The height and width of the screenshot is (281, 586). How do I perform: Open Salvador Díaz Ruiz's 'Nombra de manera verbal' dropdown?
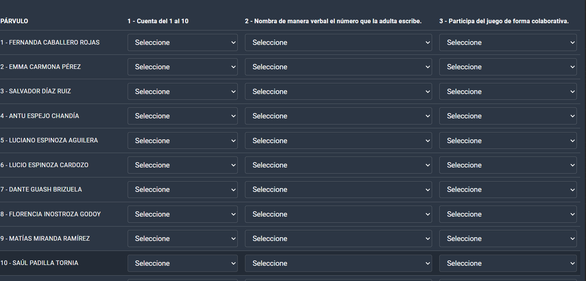[338, 91]
